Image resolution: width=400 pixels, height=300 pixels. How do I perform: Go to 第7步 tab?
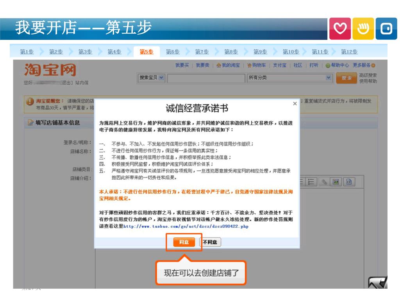202,52
